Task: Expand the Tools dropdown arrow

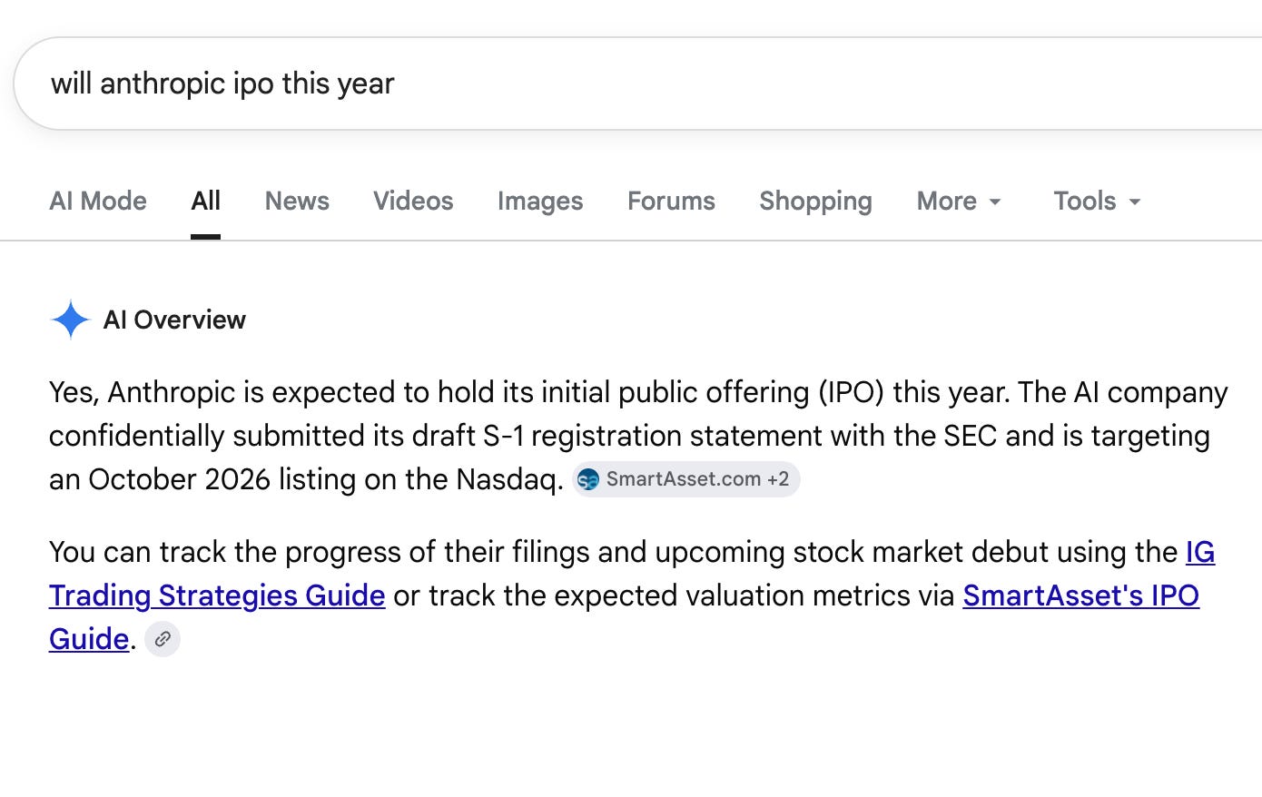Action: (x=1135, y=202)
